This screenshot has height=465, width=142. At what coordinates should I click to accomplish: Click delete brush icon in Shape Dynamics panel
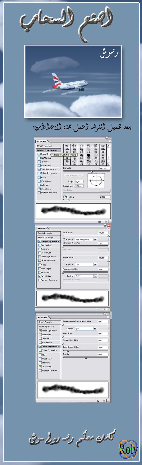tap(104, 309)
